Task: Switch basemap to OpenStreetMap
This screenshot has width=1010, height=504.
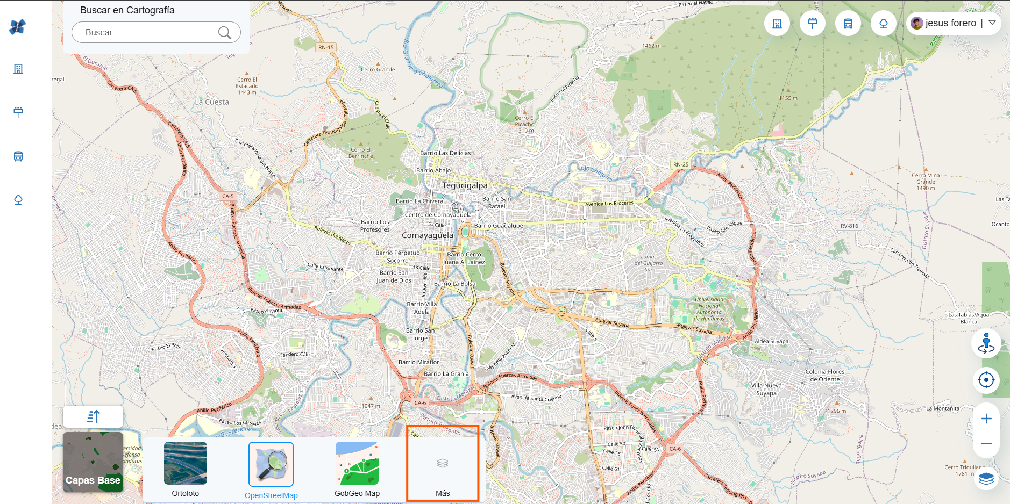Action: [x=271, y=464]
